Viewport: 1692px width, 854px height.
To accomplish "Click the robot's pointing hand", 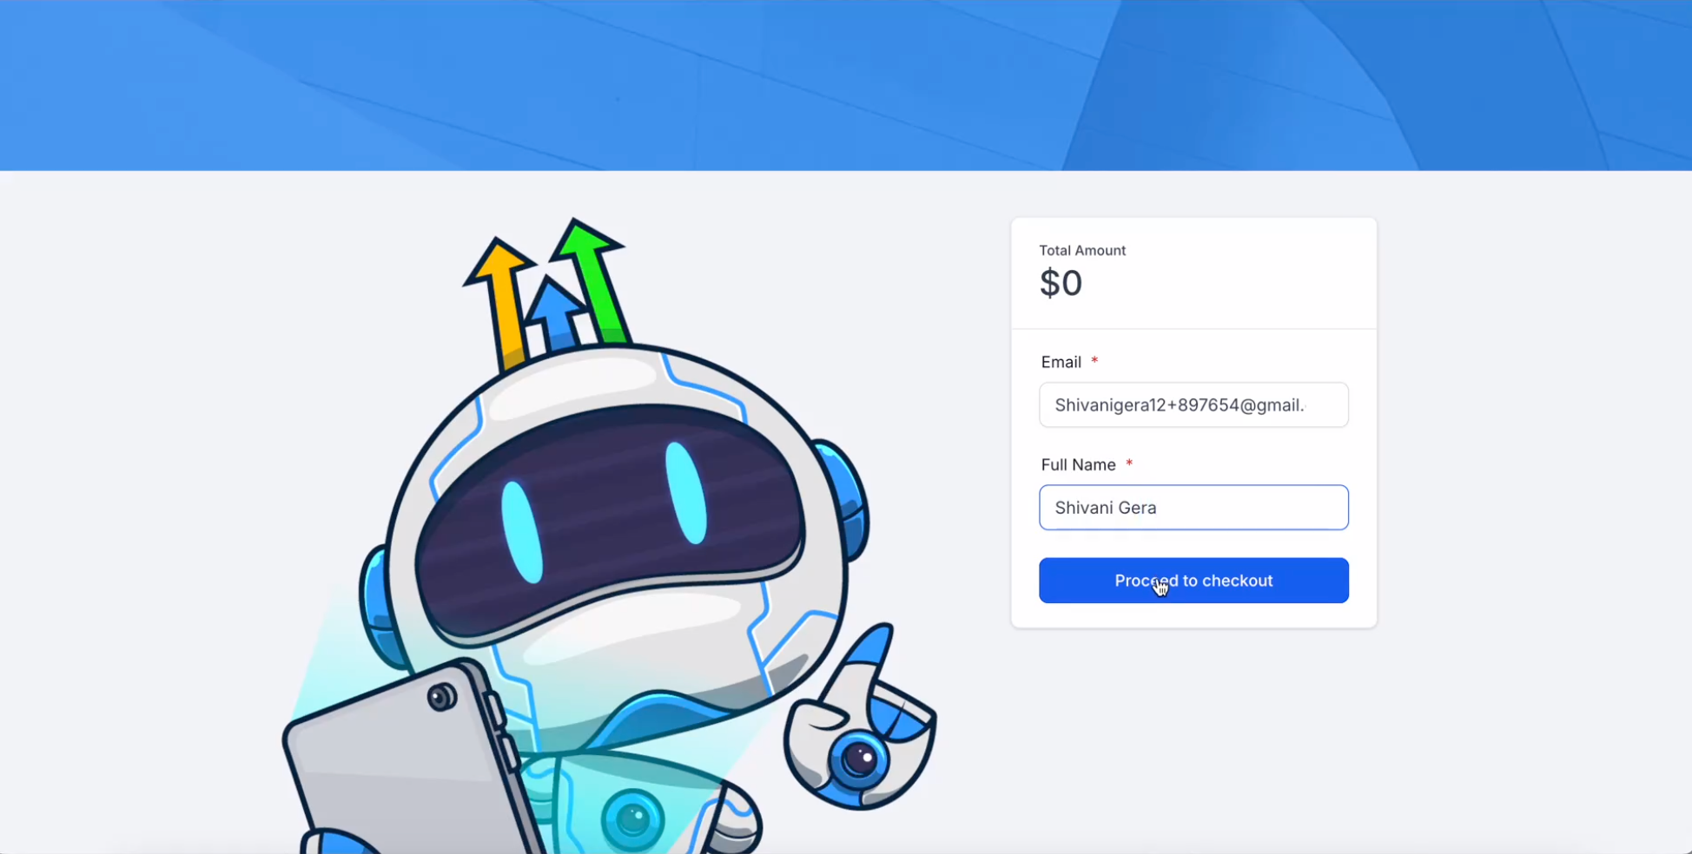I will pyautogui.click(x=860, y=720).
